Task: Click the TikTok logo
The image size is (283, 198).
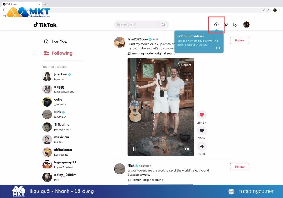Action: coord(45,25)
